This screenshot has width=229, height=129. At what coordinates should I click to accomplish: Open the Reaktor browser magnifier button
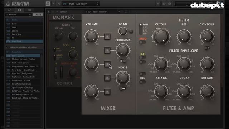(x=48, y=4)
